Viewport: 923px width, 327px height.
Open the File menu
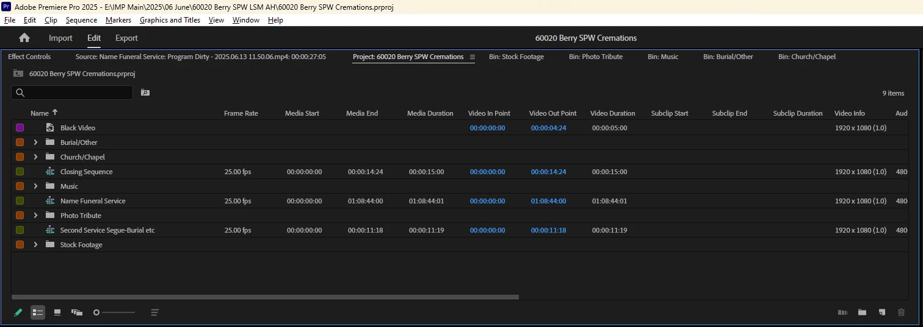click(x=10, y=20)
